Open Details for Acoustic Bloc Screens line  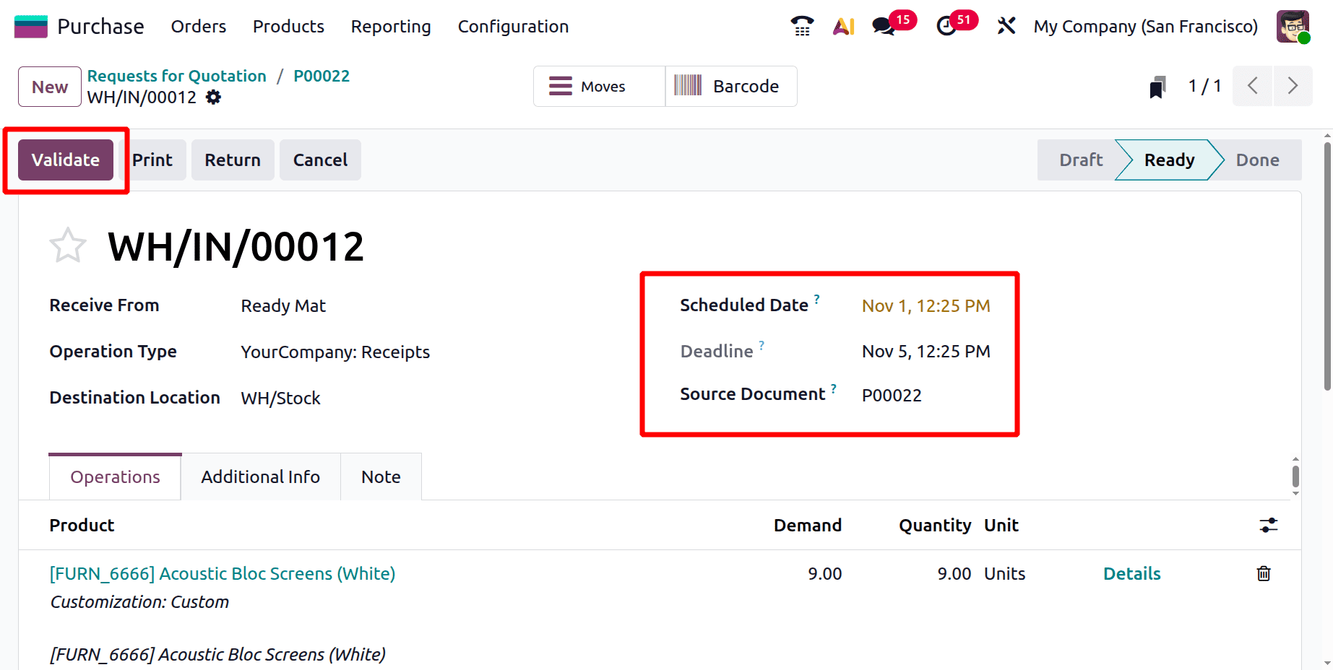pos(1131,573)
